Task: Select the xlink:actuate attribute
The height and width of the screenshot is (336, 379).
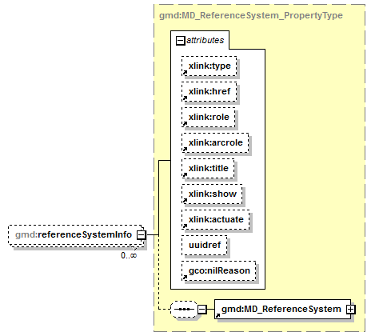Action: pyautogui.click(x=216, y=219)
